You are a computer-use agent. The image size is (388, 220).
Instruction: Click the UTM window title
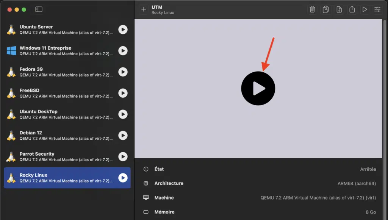[x=157, y=7]
